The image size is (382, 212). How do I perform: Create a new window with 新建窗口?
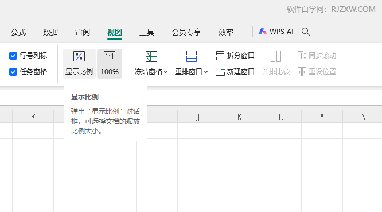pos(235,72)
